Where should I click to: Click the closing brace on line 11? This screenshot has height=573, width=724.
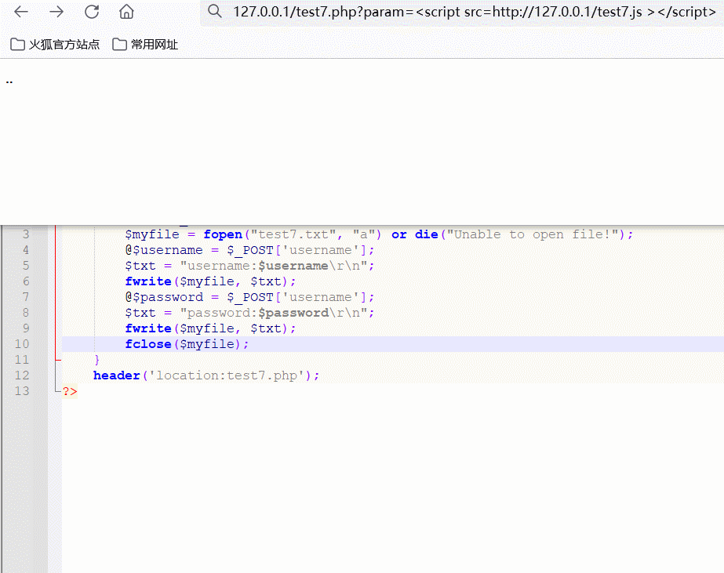96,360
